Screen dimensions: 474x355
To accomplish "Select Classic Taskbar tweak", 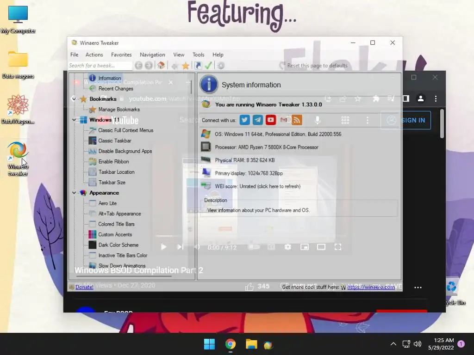I will click(115, 141).
